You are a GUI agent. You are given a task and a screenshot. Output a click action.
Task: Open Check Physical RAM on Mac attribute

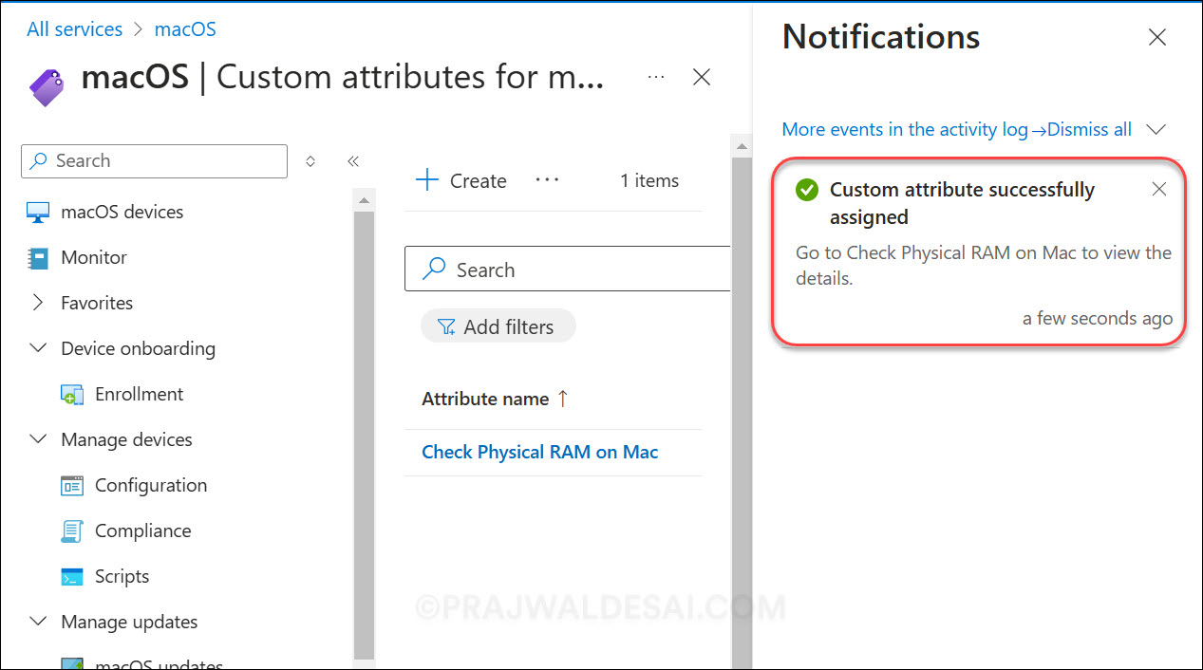(539, 452)
